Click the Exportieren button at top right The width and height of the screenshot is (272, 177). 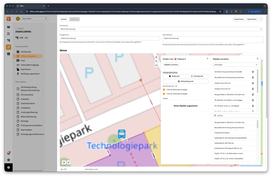pos(252,19)
